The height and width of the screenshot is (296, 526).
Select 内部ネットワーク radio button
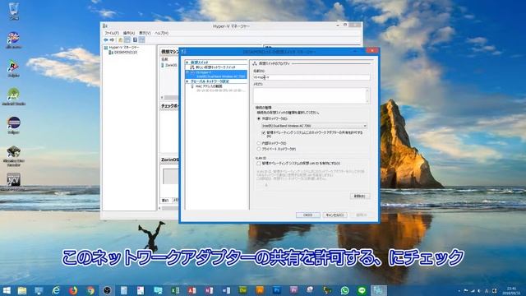259,143
